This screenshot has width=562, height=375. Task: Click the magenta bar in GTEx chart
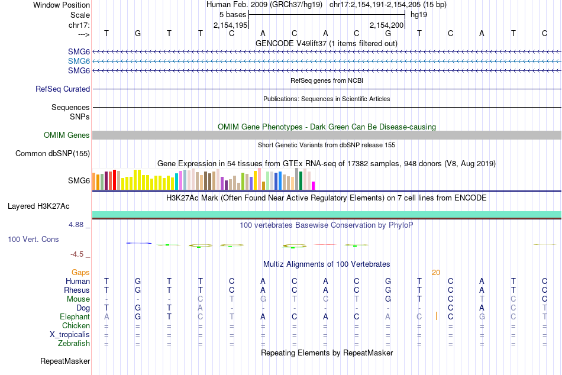314,186
